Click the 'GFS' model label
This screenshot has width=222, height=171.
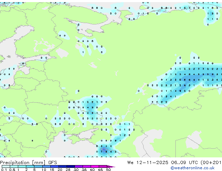[53, 163]
